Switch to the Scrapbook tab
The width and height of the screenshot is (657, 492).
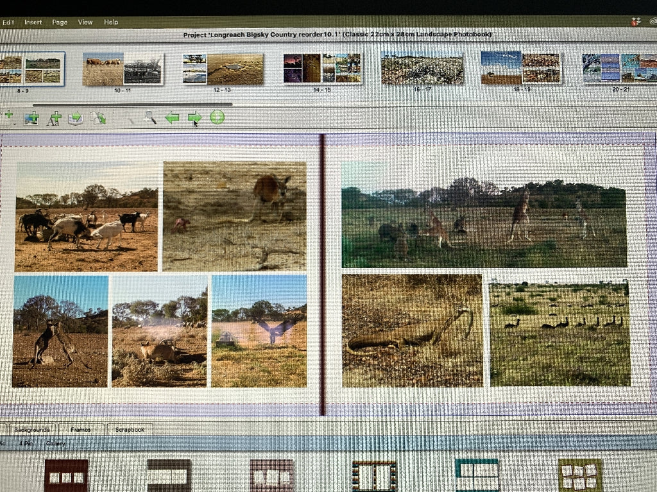pos(130,429)
